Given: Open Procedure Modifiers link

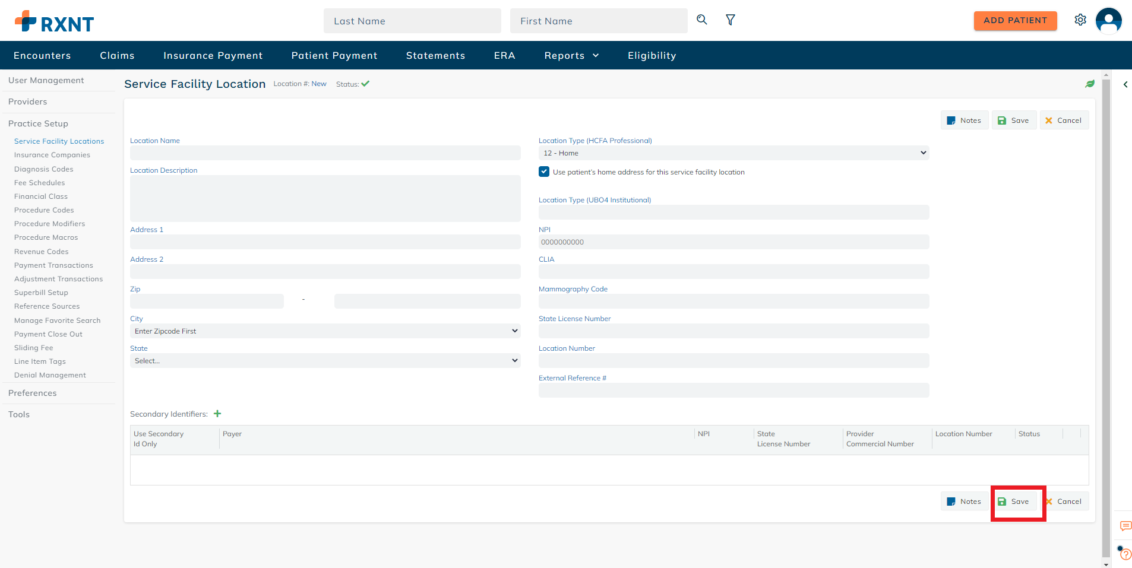Looking at the screenshot, I should tap(50, 224).
